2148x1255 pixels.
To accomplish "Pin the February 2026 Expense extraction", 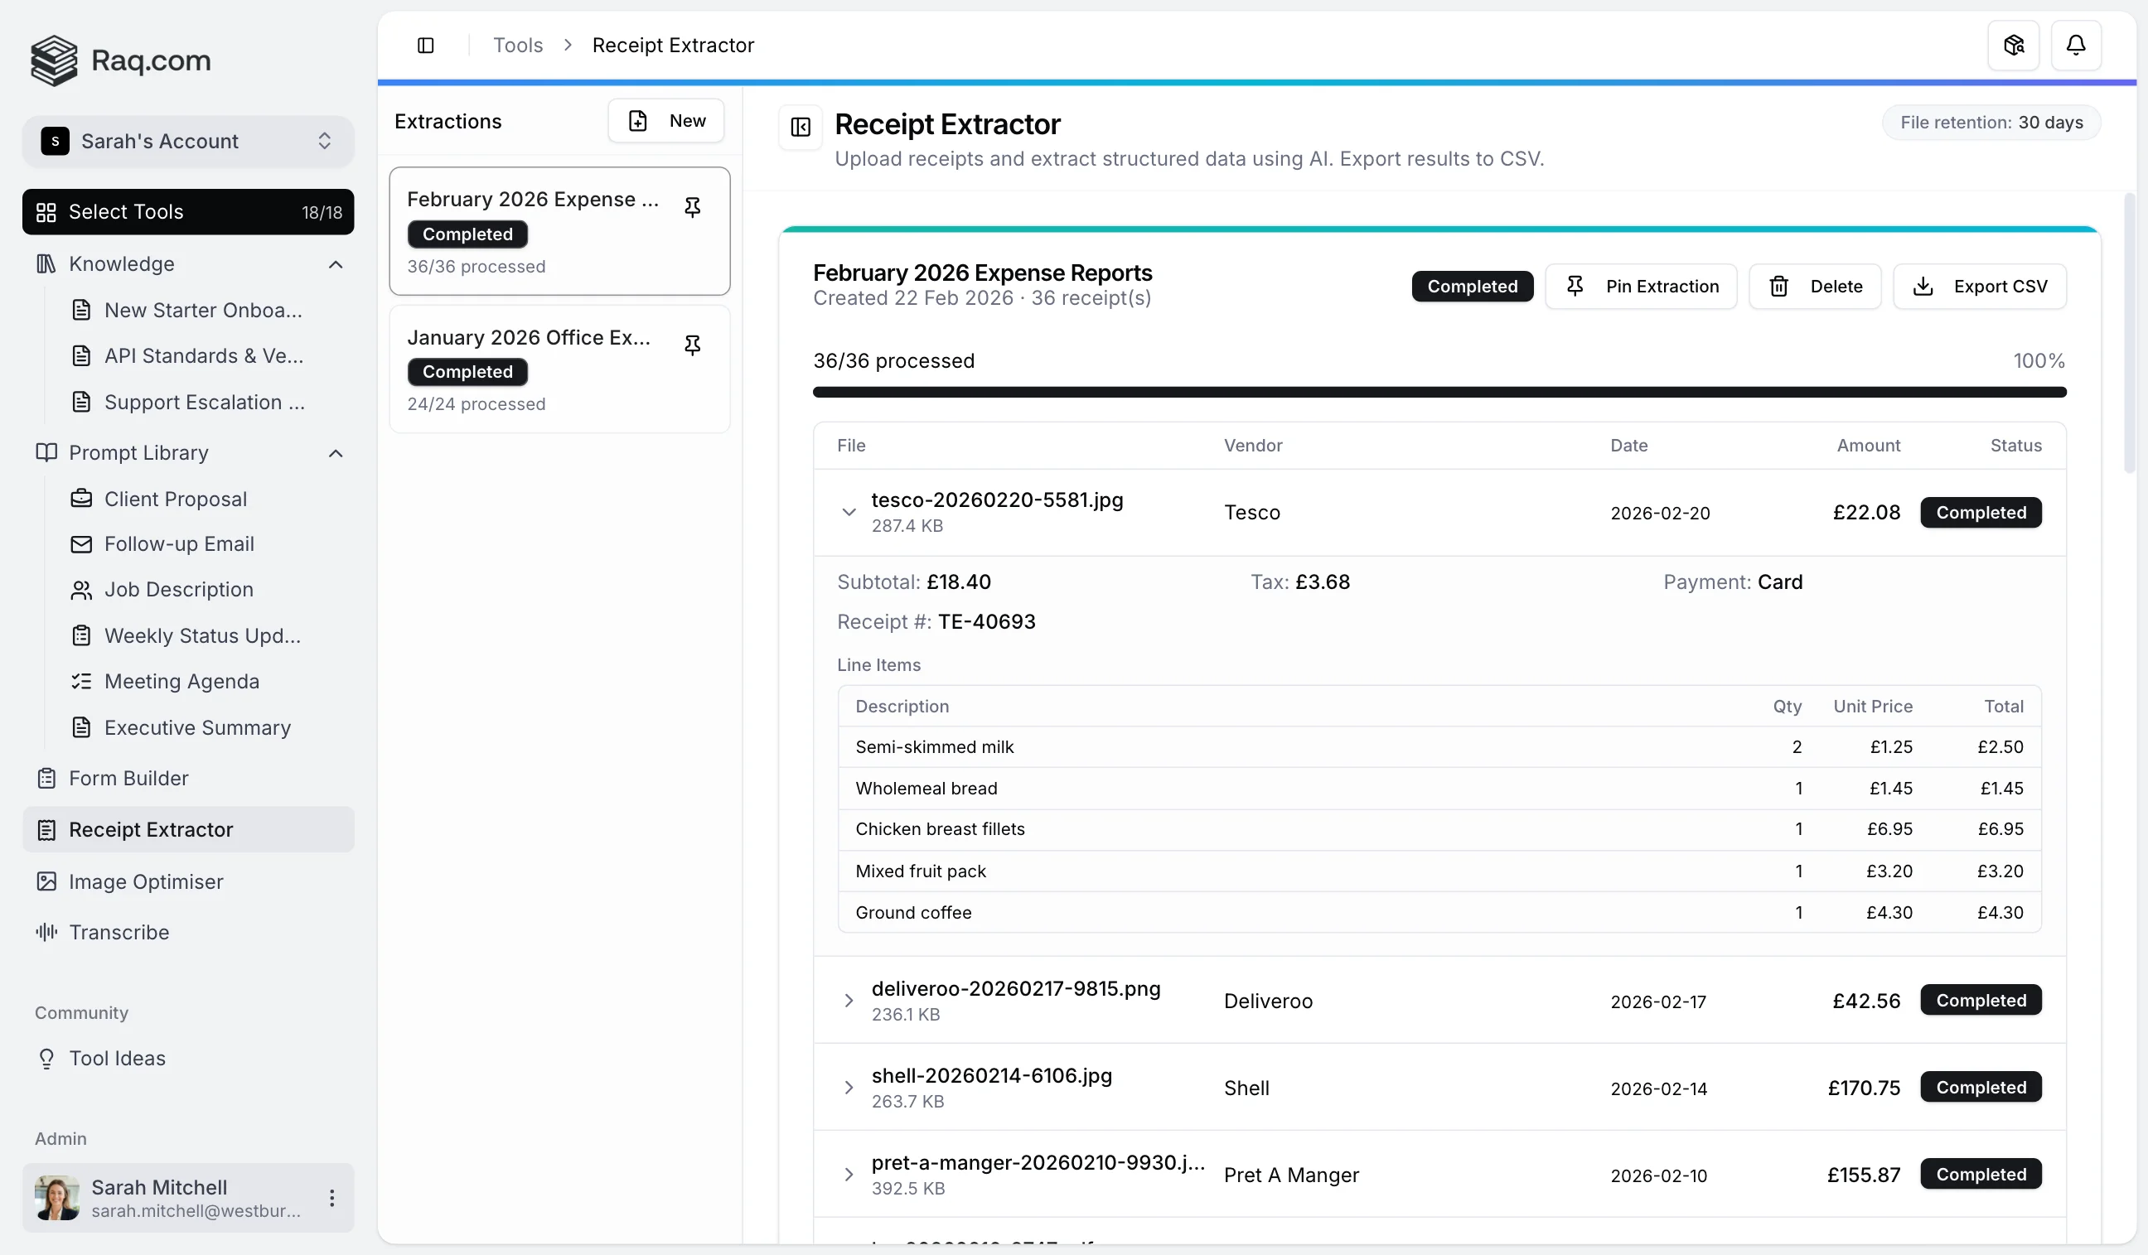I will tap(692, 207).
